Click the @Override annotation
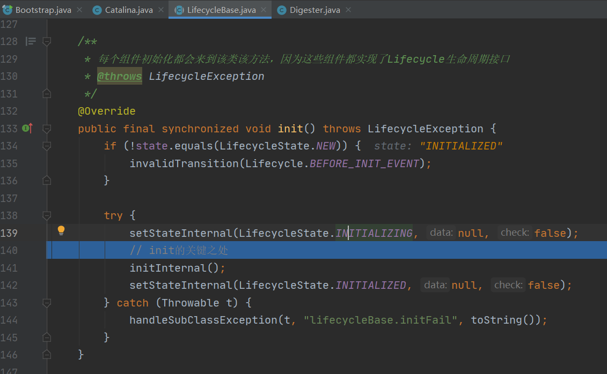 pos(107,111)
